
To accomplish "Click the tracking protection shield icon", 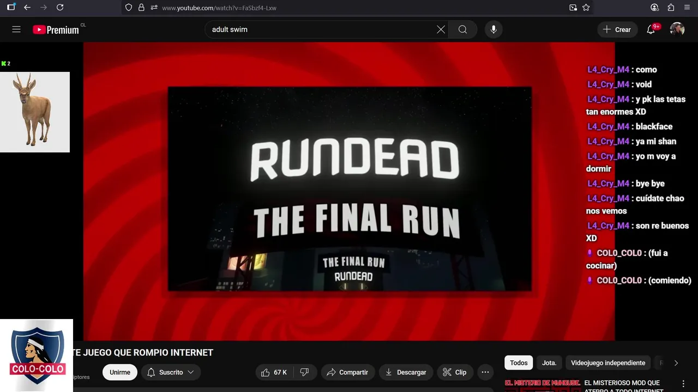I will tap(129, 8).
